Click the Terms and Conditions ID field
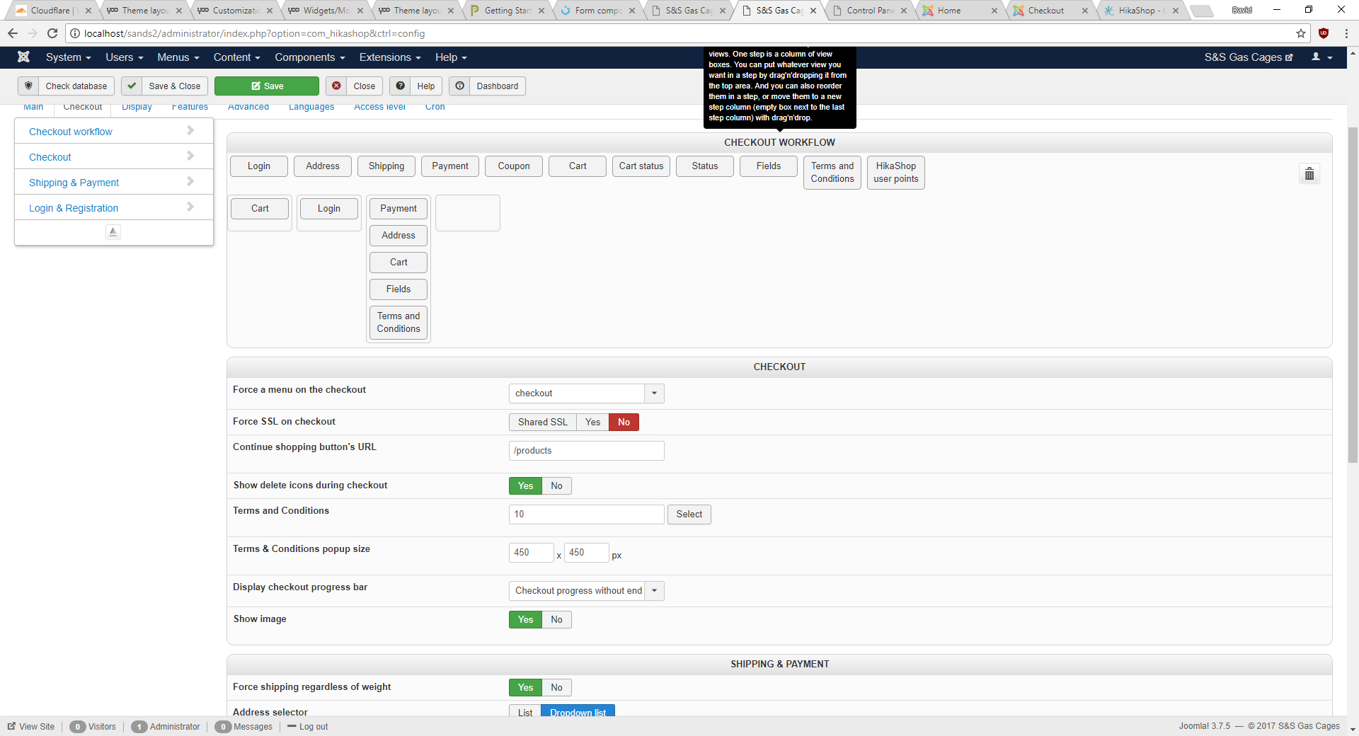The width and height of the screenshot is (1359, 736). (x=587, y=514)
